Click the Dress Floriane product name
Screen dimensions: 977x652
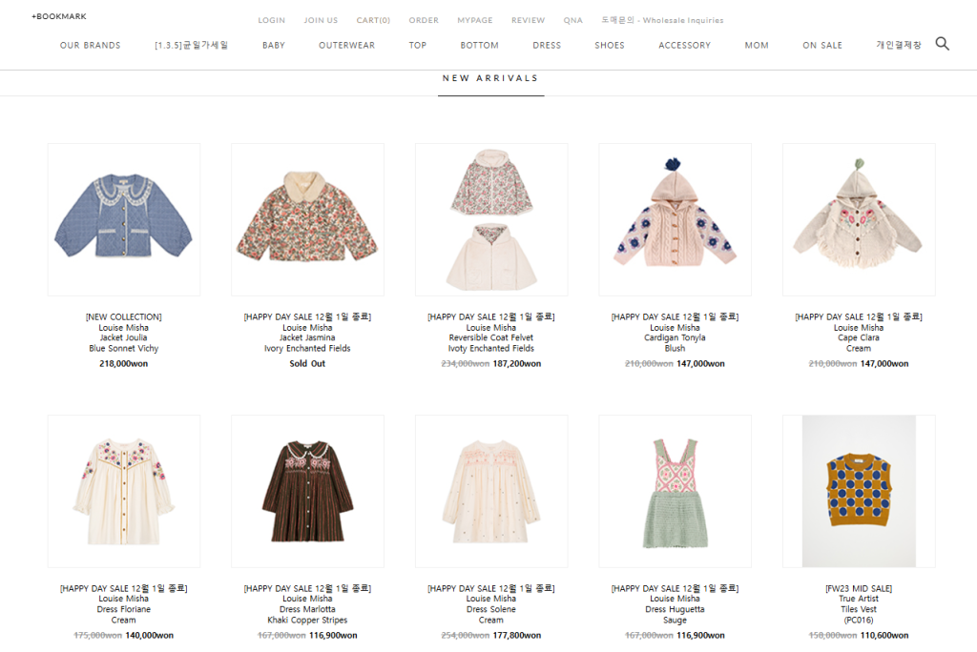coord(123,609)
